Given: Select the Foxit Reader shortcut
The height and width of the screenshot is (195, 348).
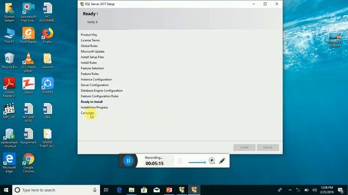Looking at the screenshot, I should (x=28, y=35).
